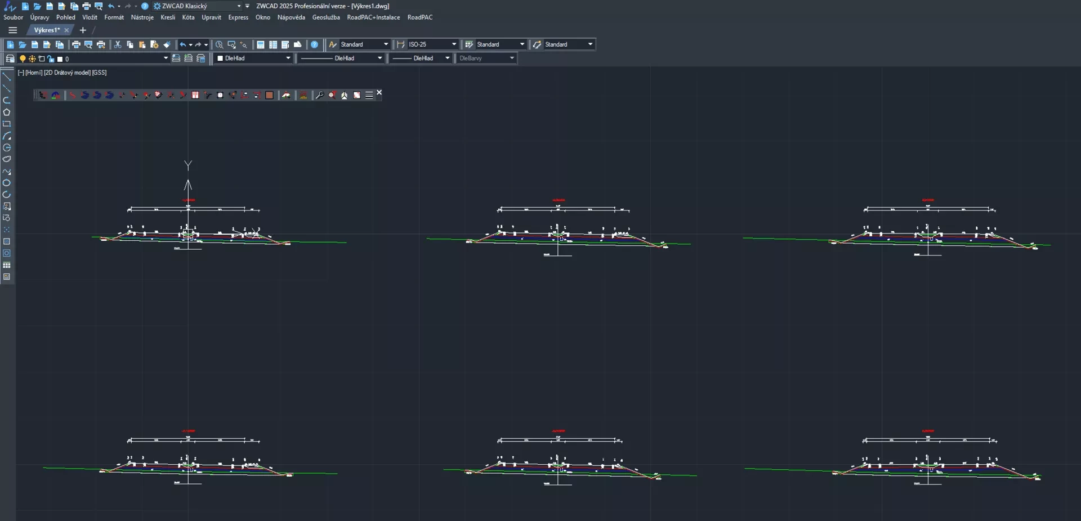Click the Cut scissors icon

coord(118,44)
